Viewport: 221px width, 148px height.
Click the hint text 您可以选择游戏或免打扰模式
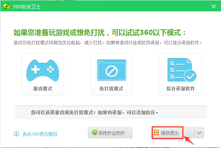click(x=94, y=112)
